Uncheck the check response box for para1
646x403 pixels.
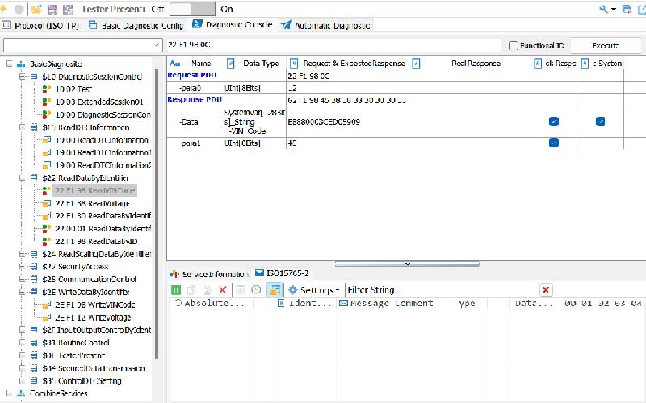(x=554, y=143)
